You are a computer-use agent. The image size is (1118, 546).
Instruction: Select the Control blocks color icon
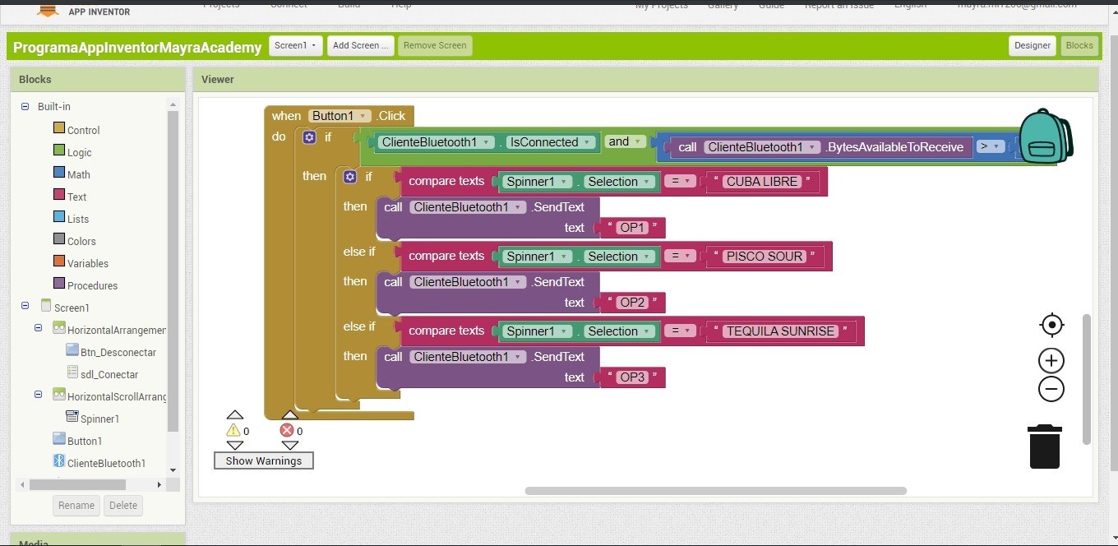coord(59,128)
